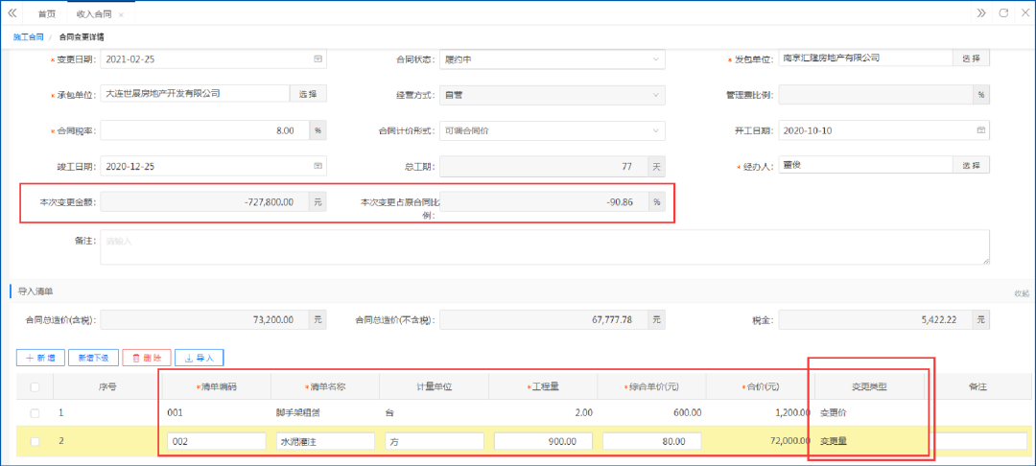Edit 计量单位 input showing 方
Image resolution: width=1036 pixels, height=466 pixels.
435,441
